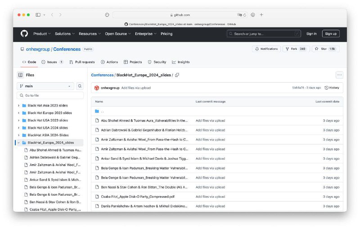Open a new tab with the plus icon

(x=261, y=15)
